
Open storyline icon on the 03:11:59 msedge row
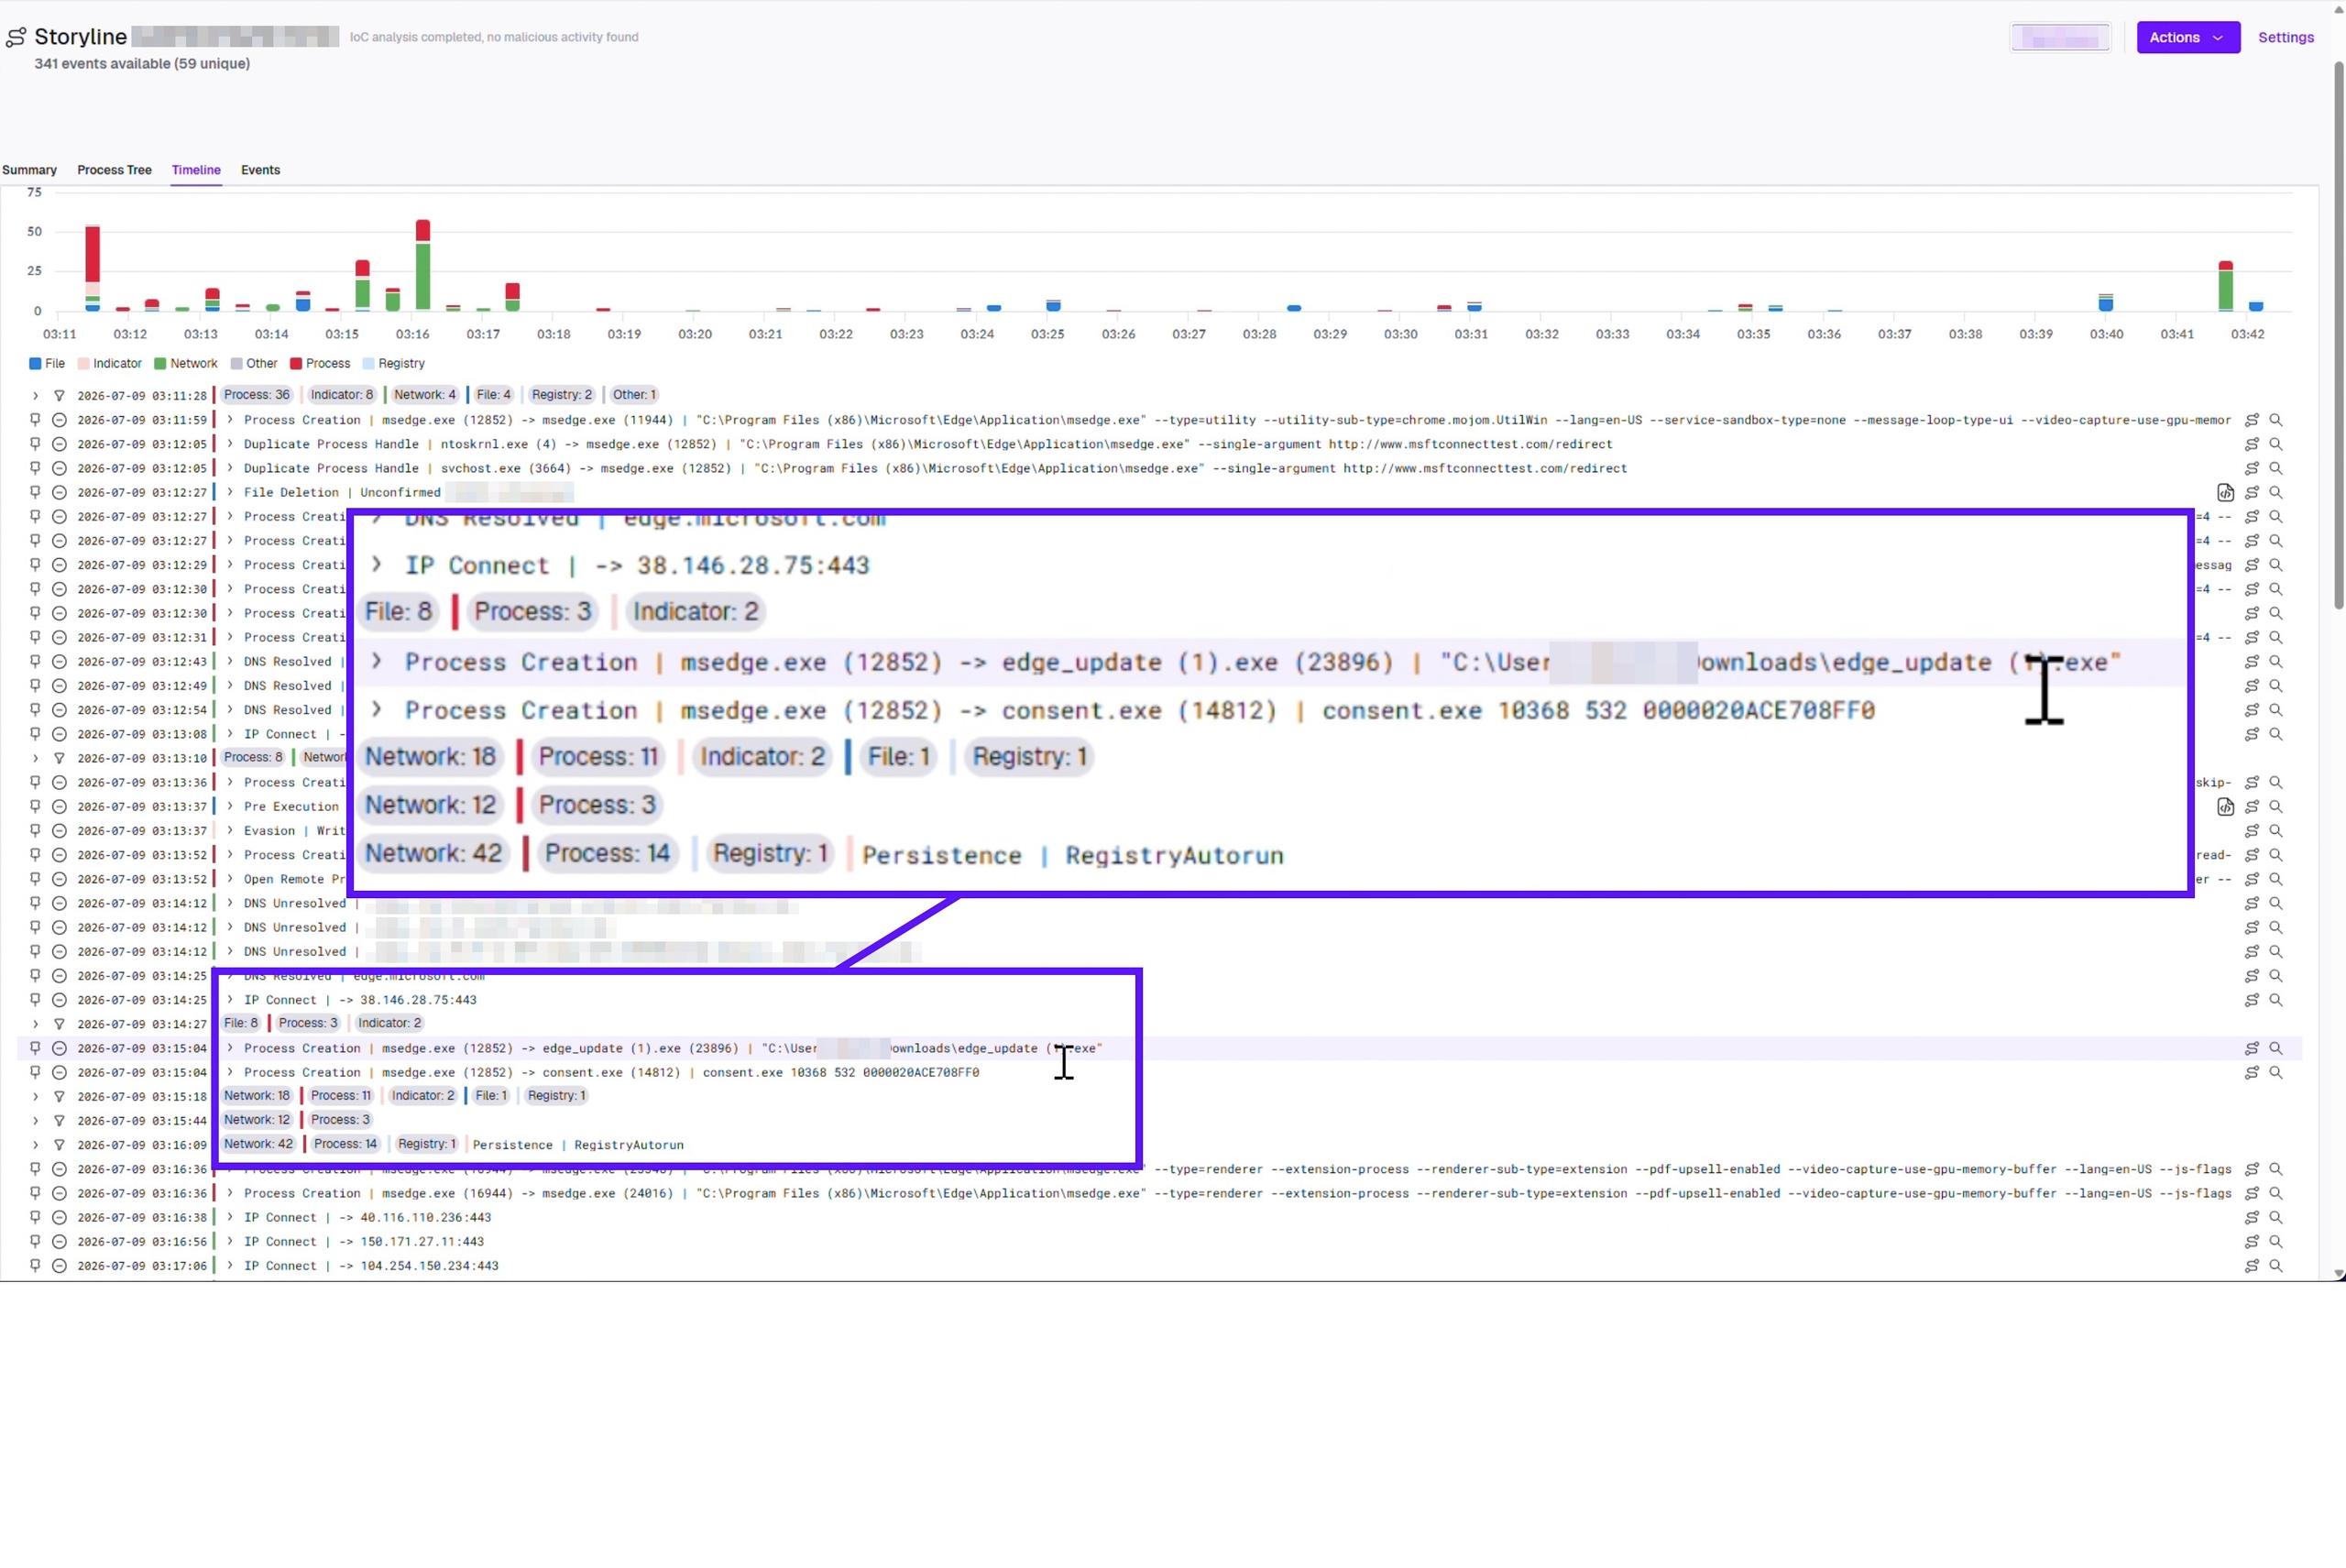click(x=2251, y=420)
